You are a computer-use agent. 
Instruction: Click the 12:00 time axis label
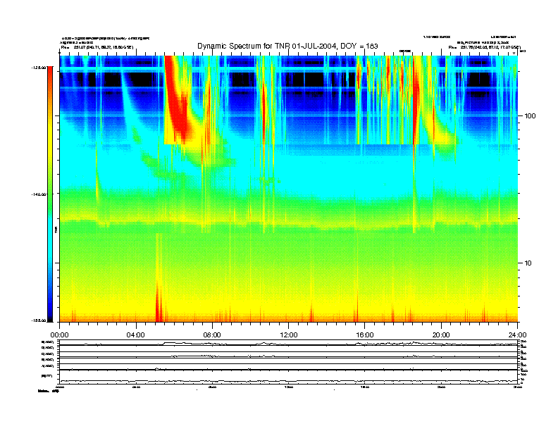coord(289,335)
